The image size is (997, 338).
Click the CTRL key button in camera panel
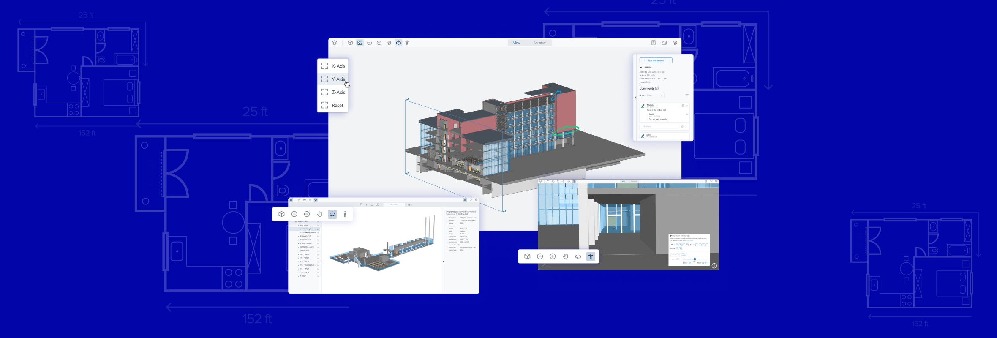click(x=684, y=254)
